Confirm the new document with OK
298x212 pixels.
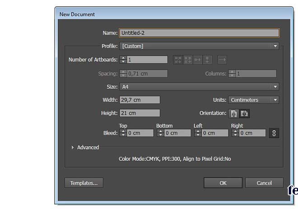coord(223,183)
